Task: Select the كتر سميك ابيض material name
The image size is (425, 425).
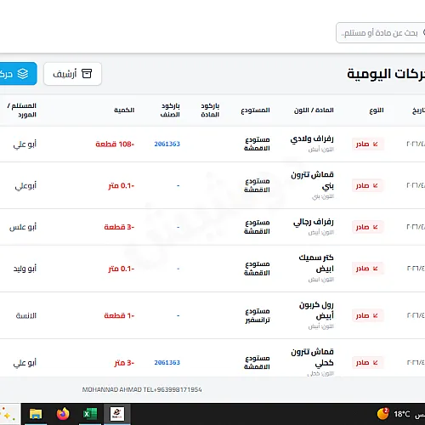Action: pyautogui.click(x=316, y=263)
